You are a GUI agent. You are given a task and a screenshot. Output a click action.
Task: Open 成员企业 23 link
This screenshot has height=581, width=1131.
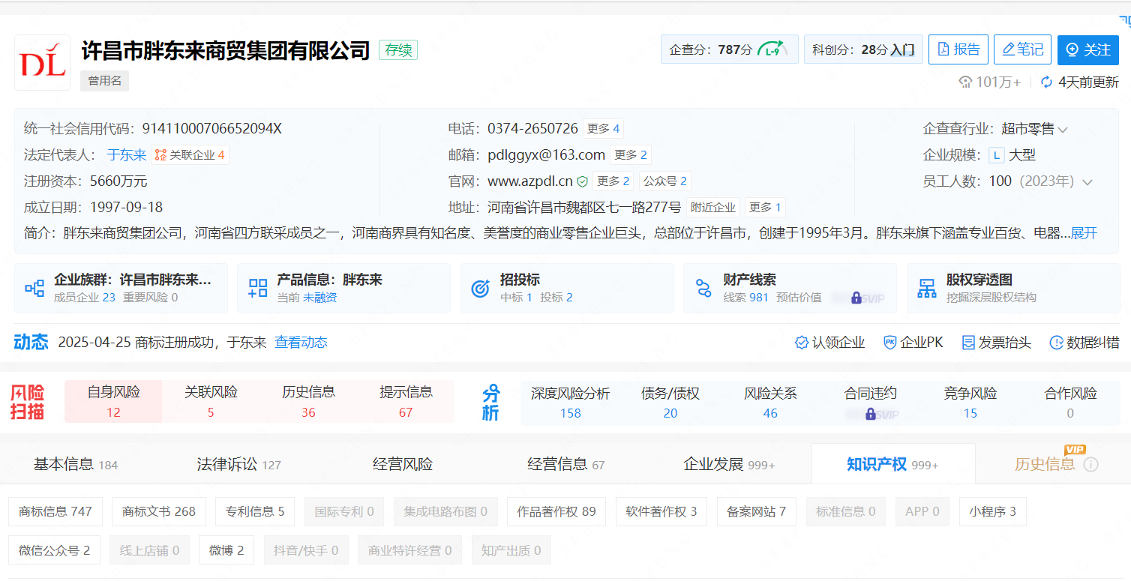(85, 298)
